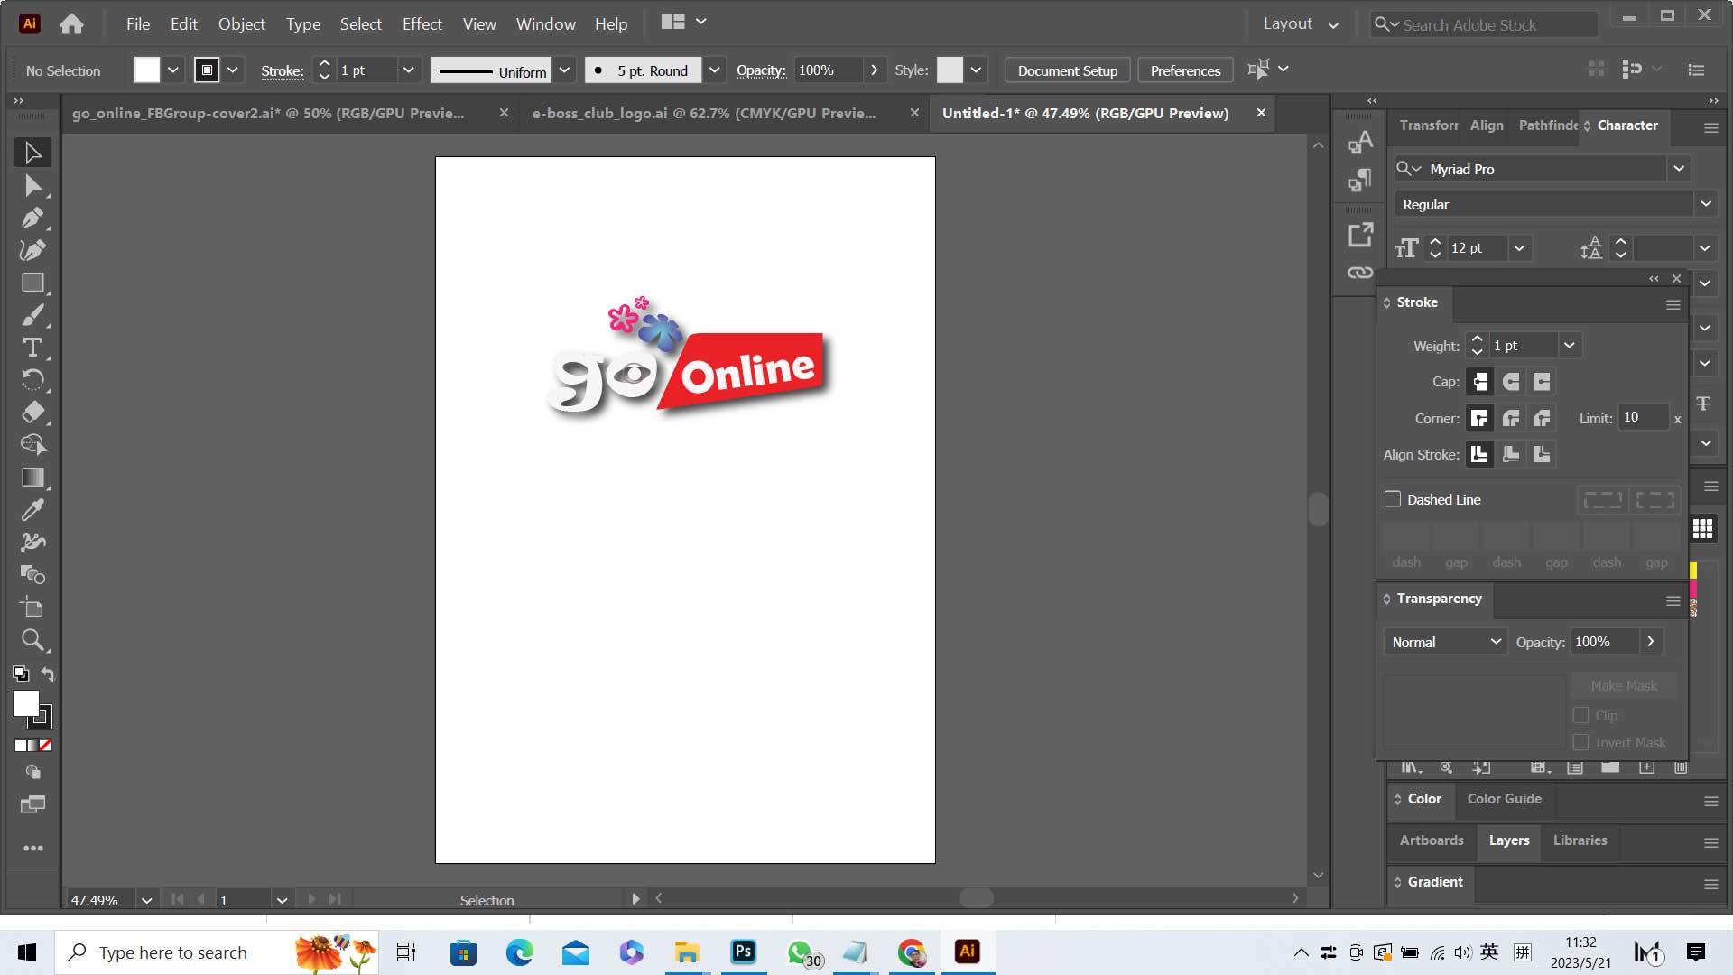The height and width of the screenshot is (975, 1733).
Task: Open the Myriad Pro font family dropdown
Action: point(1678,169)
